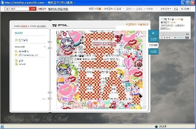This screenshot has width=196, height=129.
Task: Mute the music player speaker icon
Action: [x=175, y=38]
